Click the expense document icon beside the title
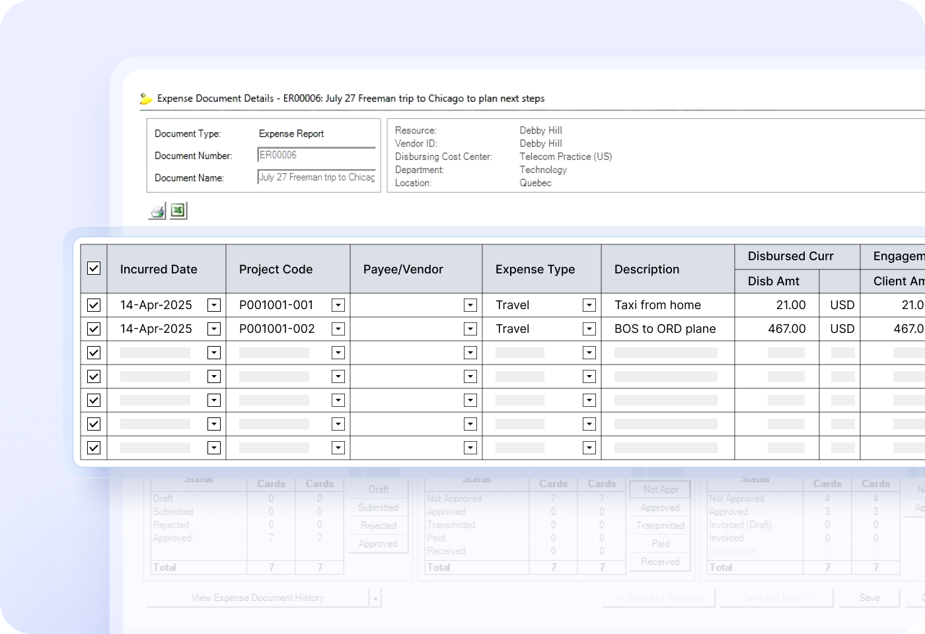Screen dimensions: 925x634 (146, 98)
